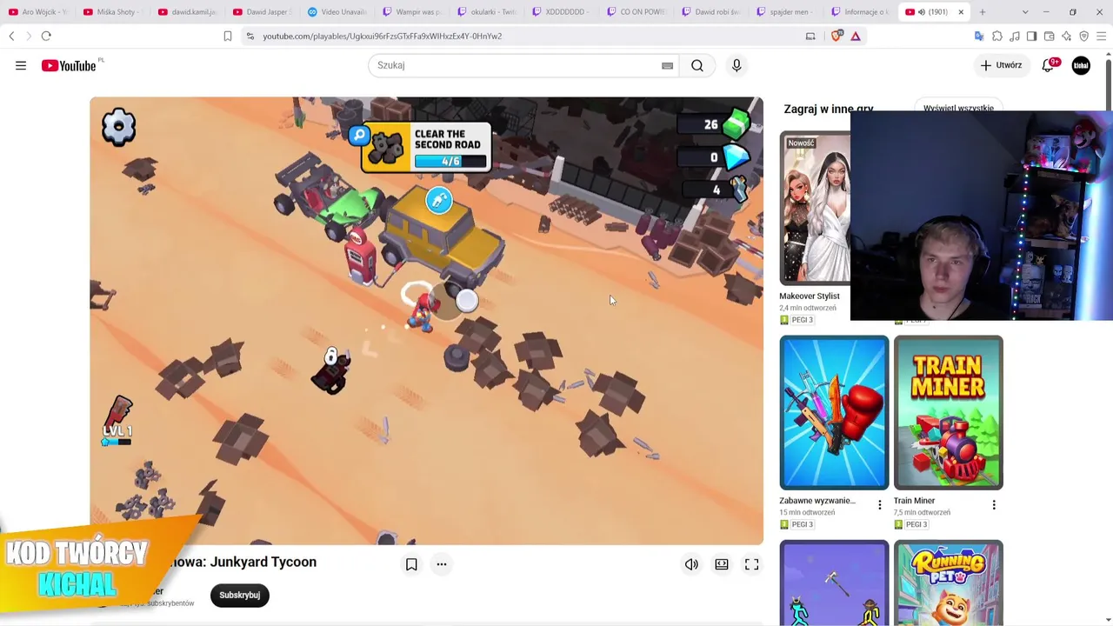The height and width of the screenshot is (626, 1113).
Task: Go to the YouTube home logo
Action: [x=70, y=65]
